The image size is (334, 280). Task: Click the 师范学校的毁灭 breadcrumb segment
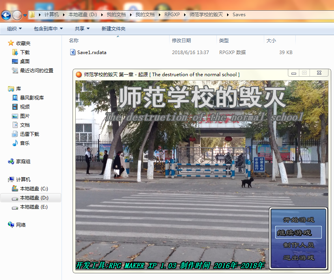[x=206, y=15]
